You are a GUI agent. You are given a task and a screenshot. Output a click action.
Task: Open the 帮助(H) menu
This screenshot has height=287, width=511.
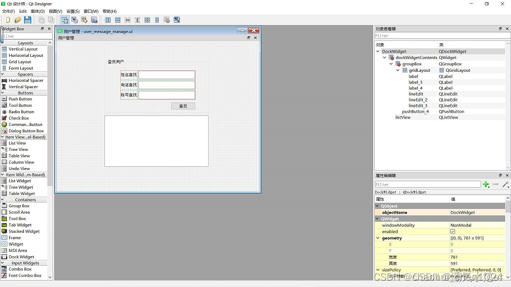(110, 11)
